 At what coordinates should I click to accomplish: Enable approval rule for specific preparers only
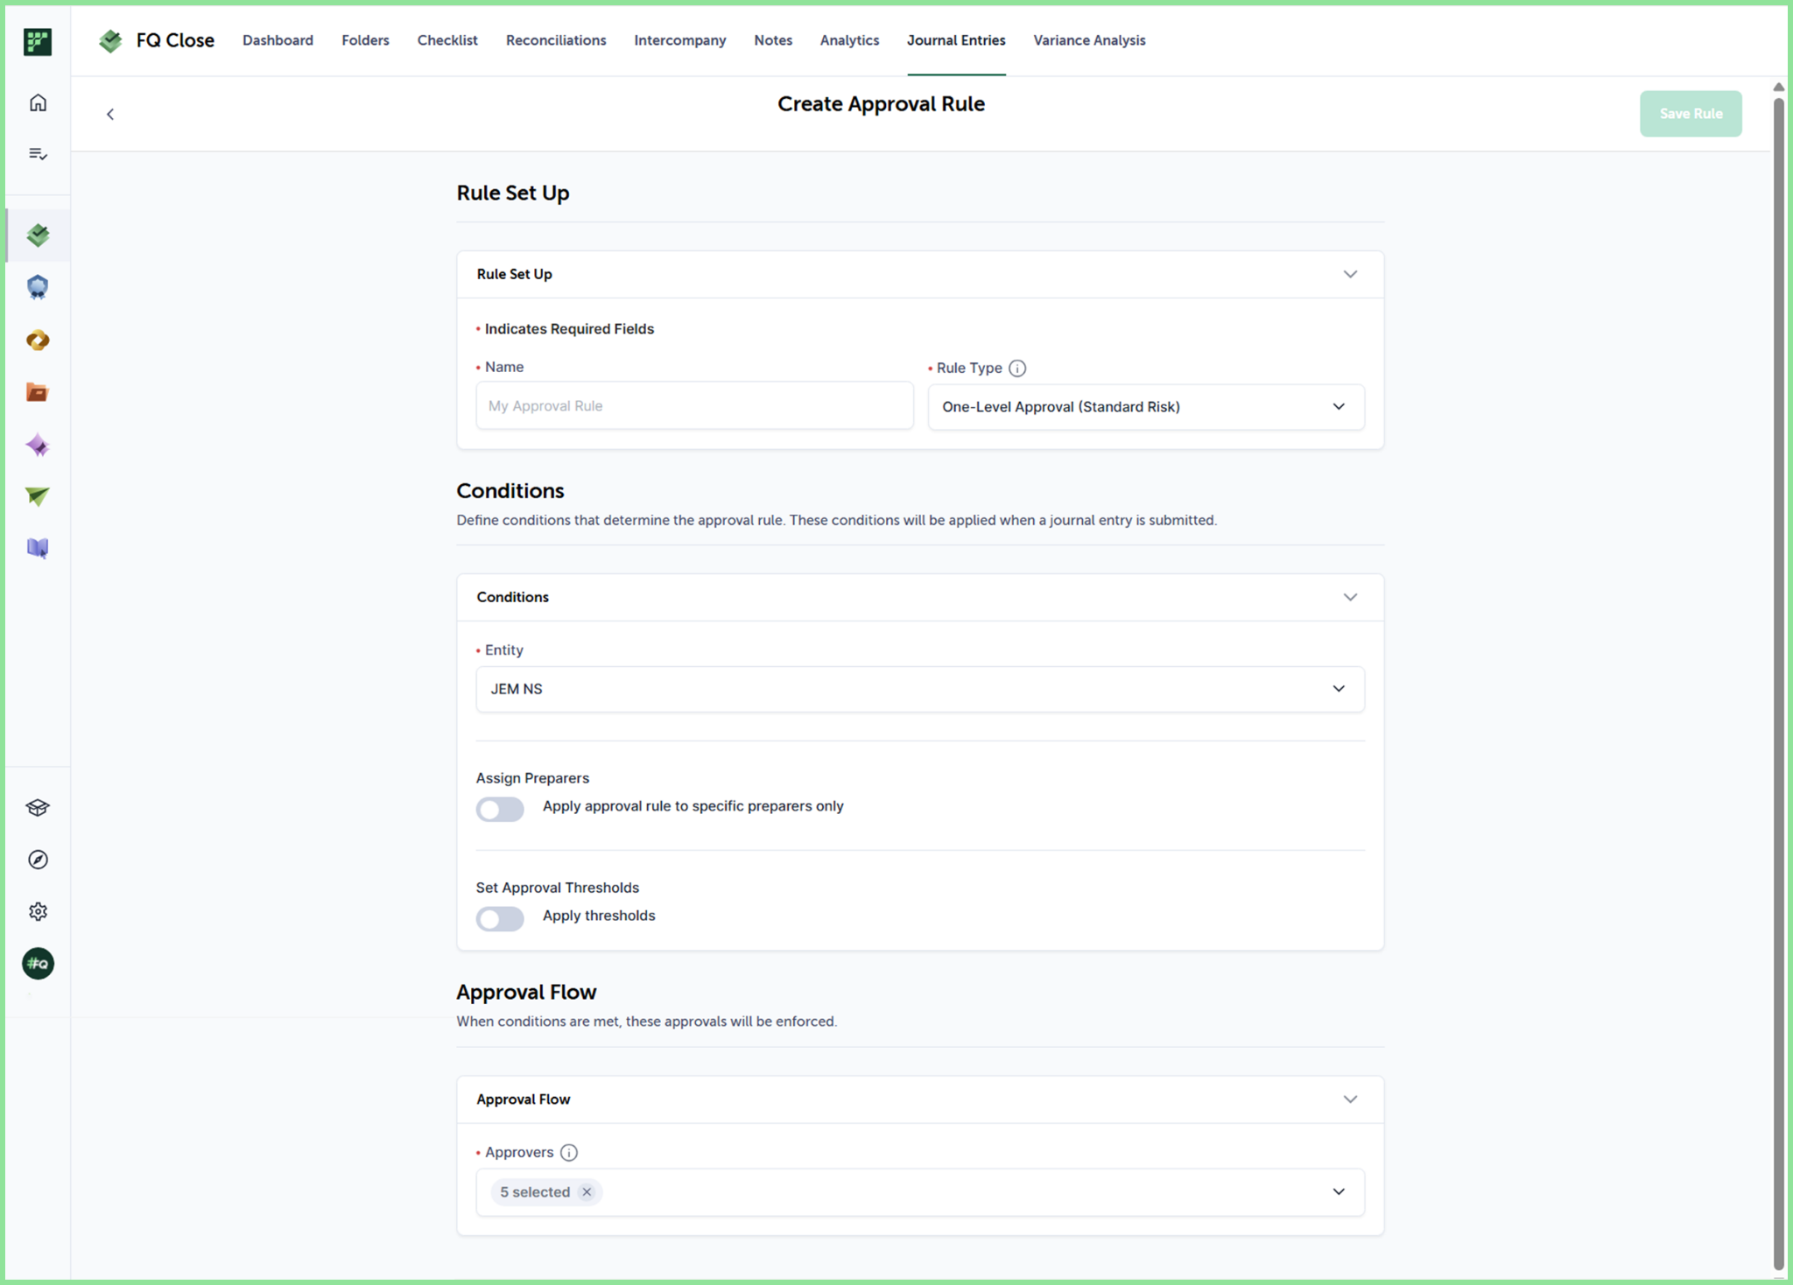point(500,809)
